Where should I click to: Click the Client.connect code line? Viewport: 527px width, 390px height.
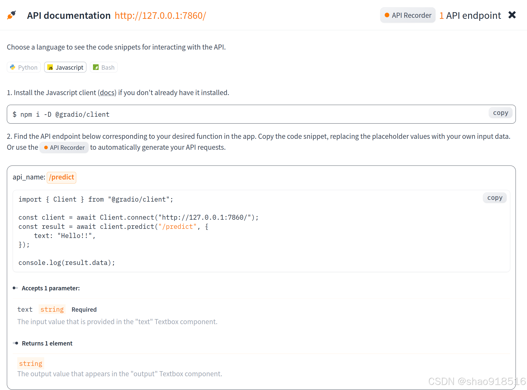[x=138, y=217]
